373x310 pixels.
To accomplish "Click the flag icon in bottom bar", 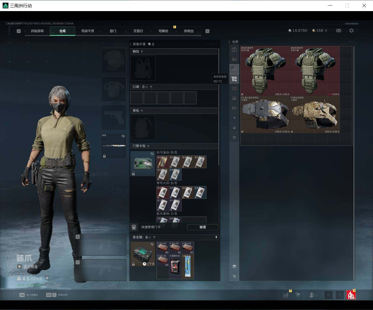I will tap(298, 295).
